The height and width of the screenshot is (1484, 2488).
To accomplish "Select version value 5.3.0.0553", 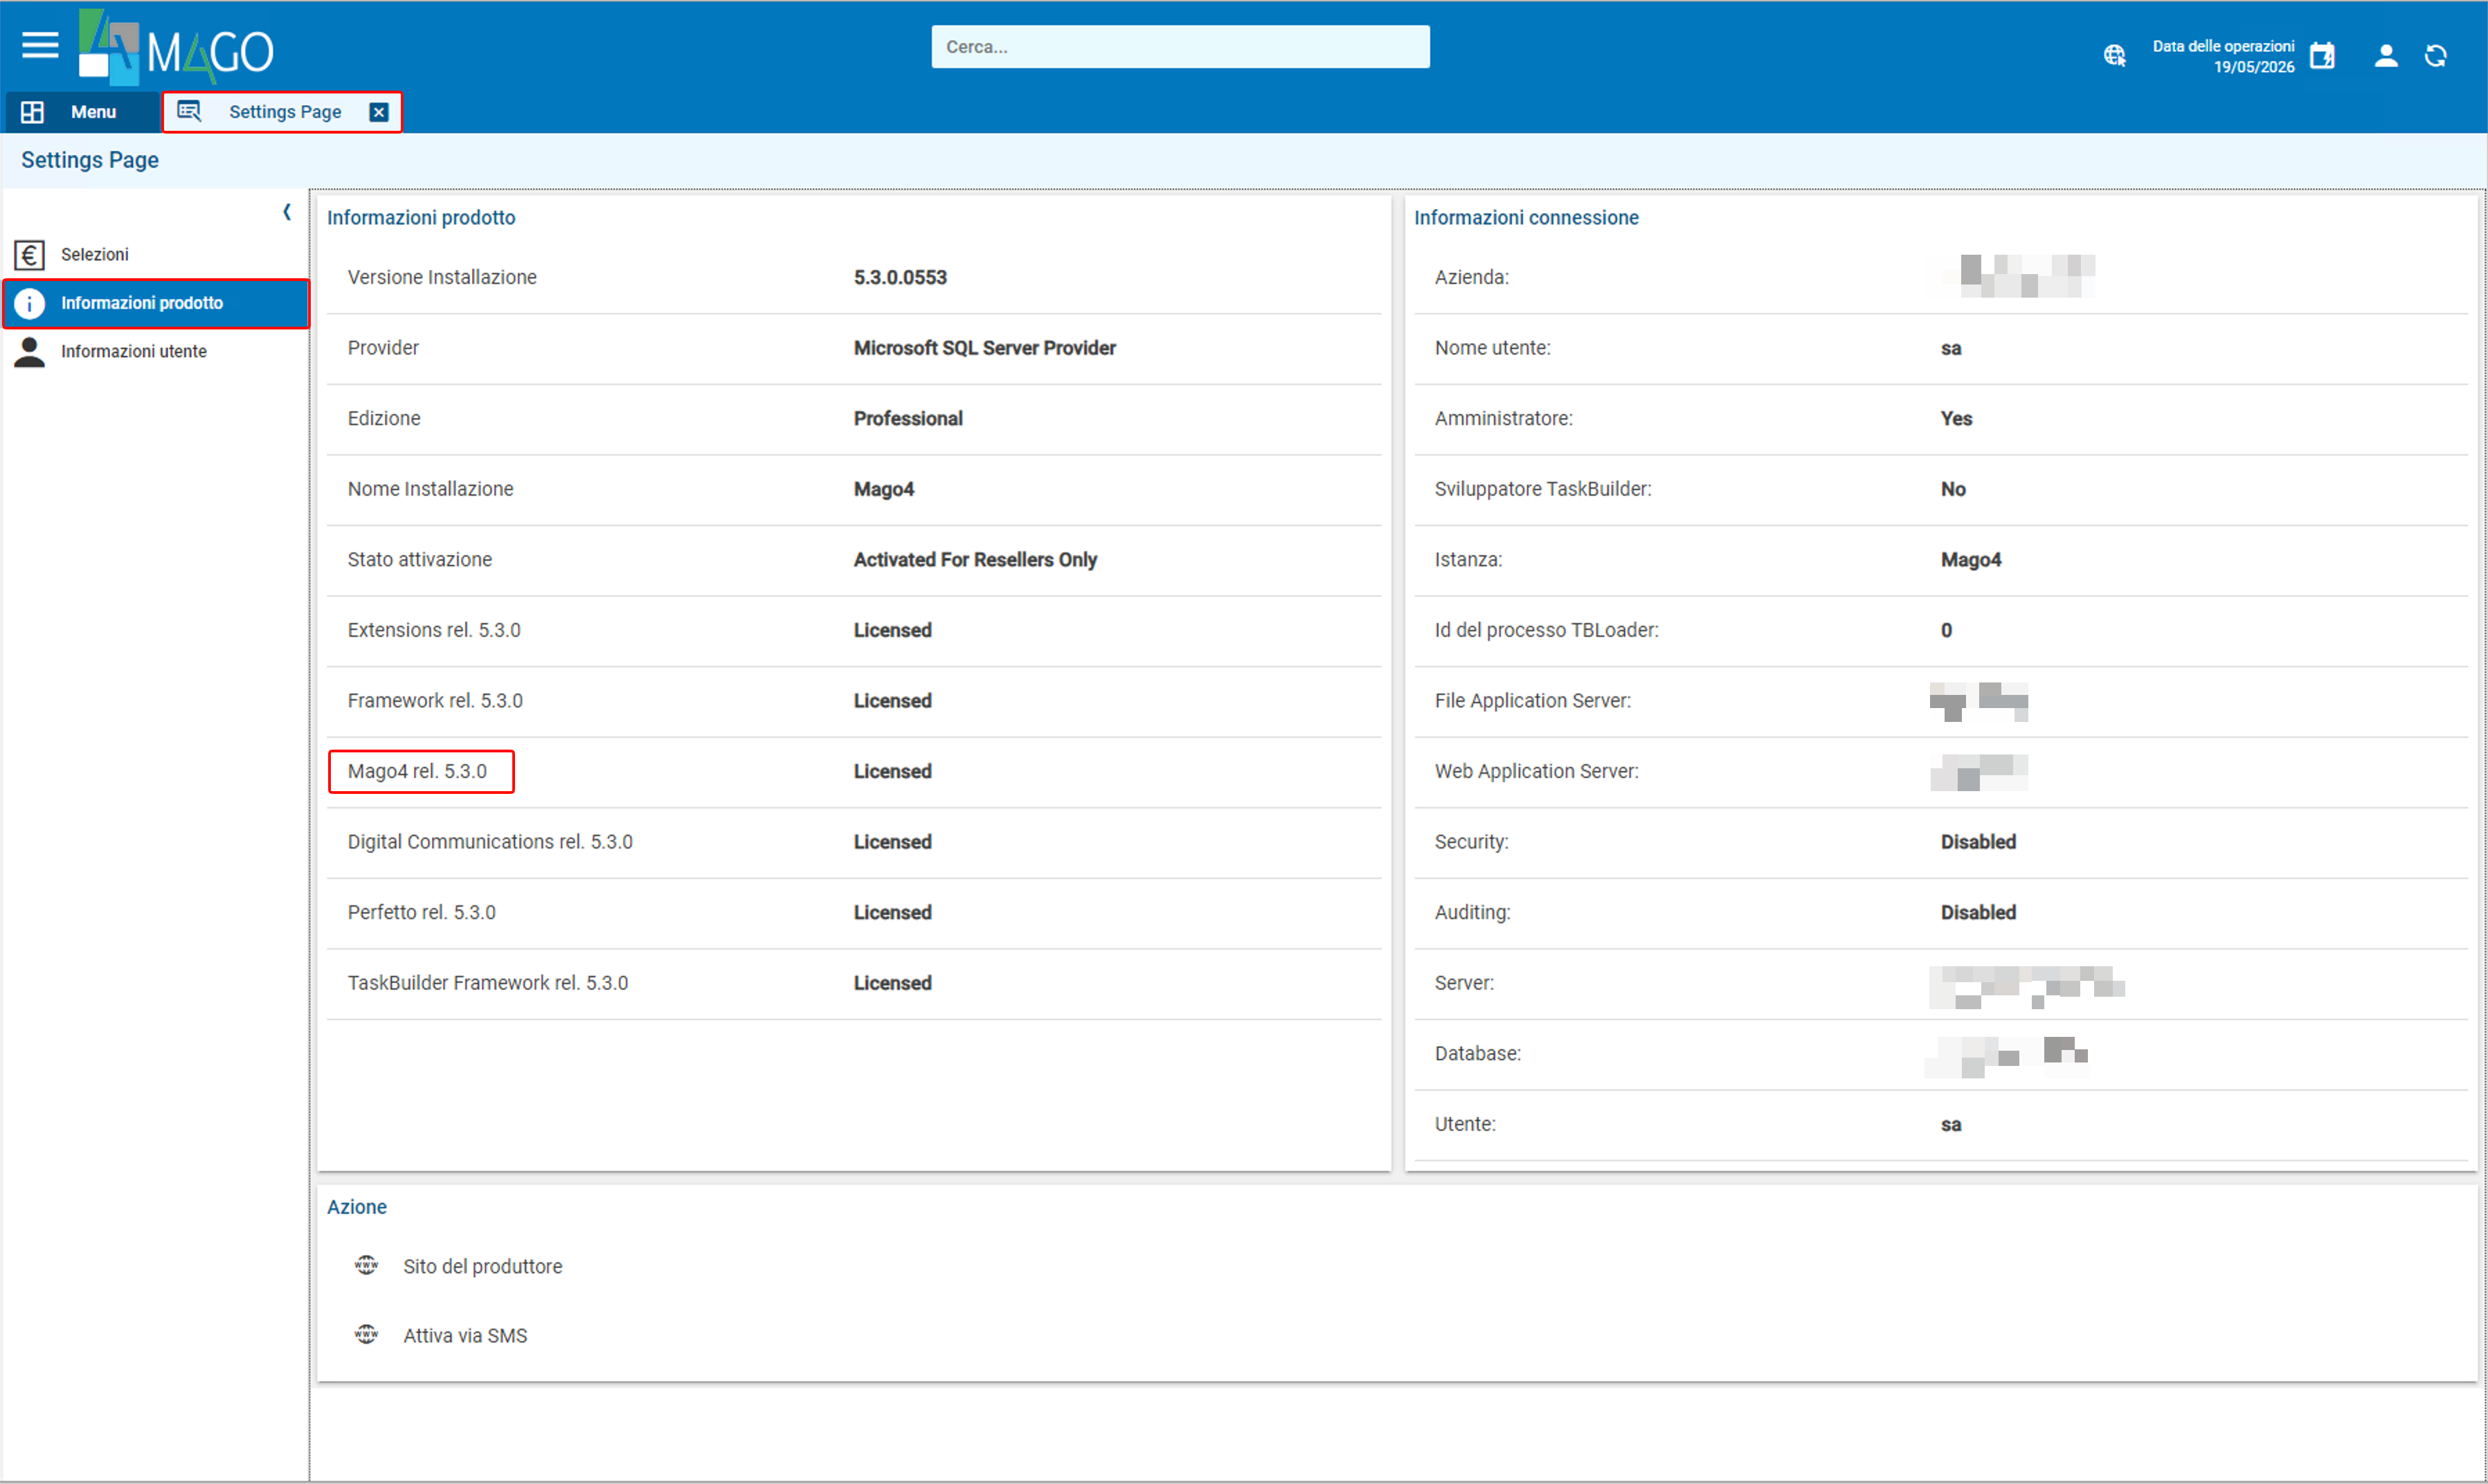I will tap(900, 278).
